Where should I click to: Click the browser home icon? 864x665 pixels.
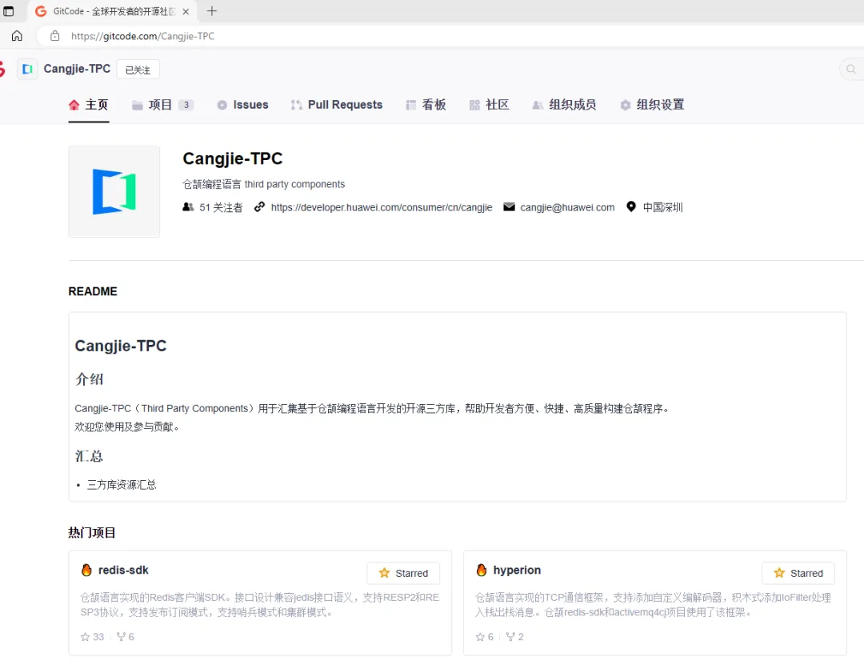pyautogui.click(x=17, y=36)
